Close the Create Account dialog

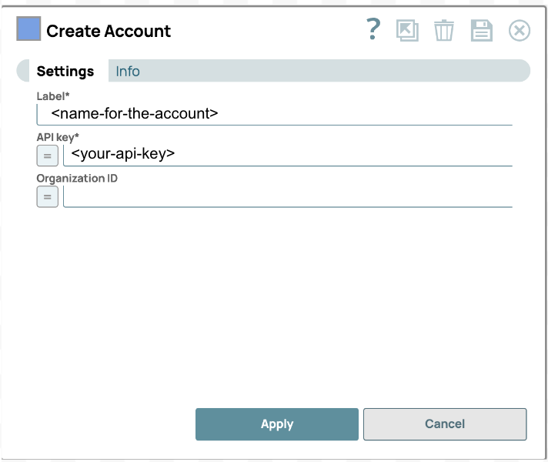(x=520, y=31)
